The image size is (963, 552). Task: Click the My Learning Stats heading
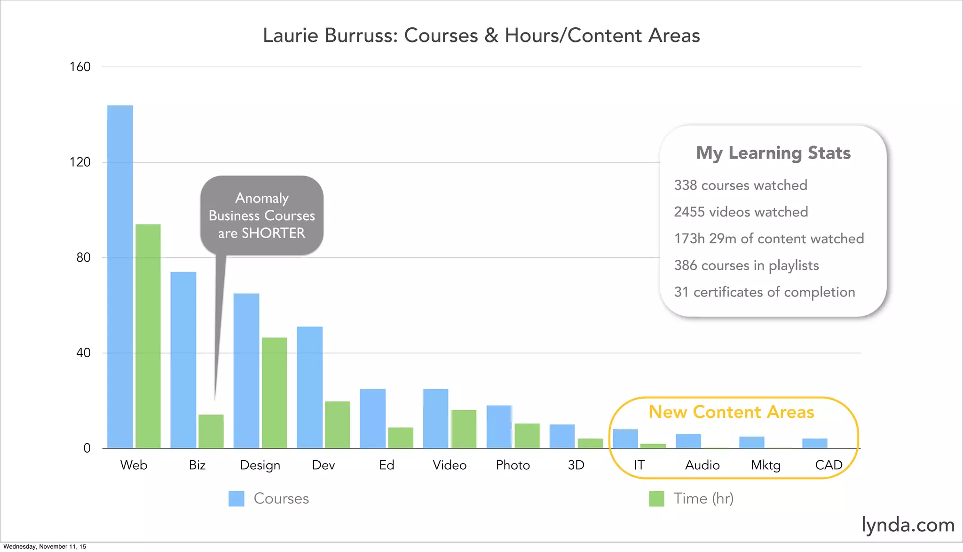pos(773,153)
